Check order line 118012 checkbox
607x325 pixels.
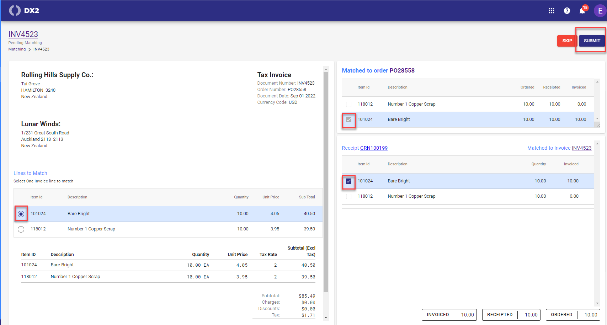348,105
